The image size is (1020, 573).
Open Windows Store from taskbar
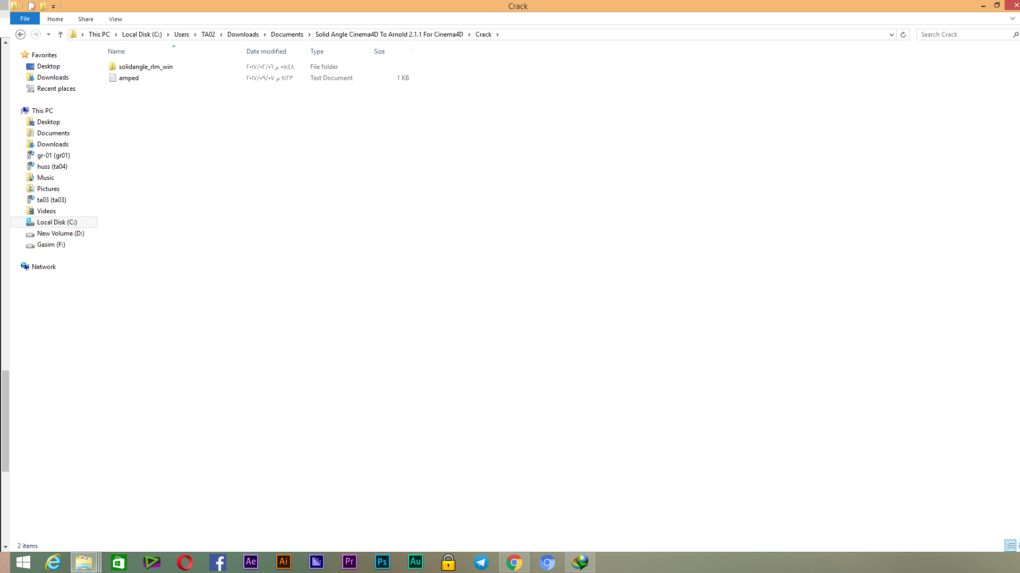click(x=119, y=562)
